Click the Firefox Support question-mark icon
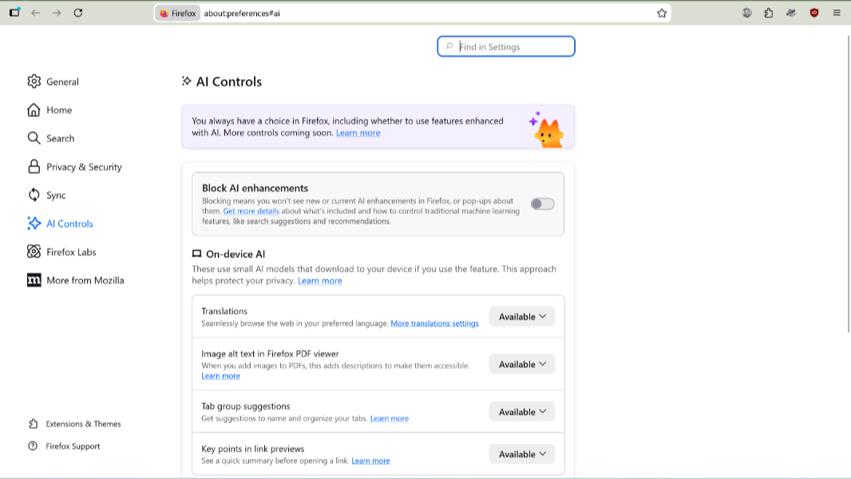Image resolution: width=851 pixels, height=479 pixels. 33,446
